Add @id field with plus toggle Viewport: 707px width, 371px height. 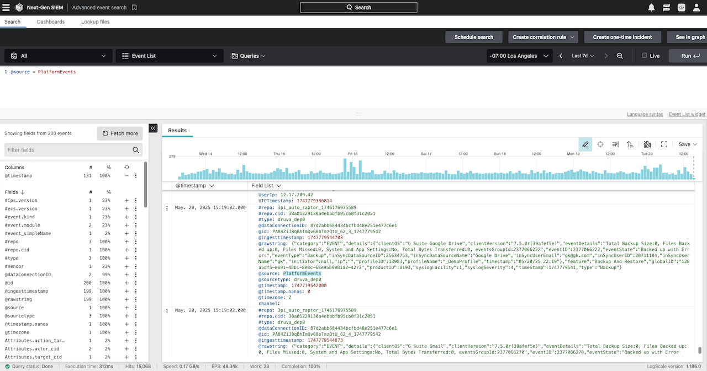tap(126, 283)
